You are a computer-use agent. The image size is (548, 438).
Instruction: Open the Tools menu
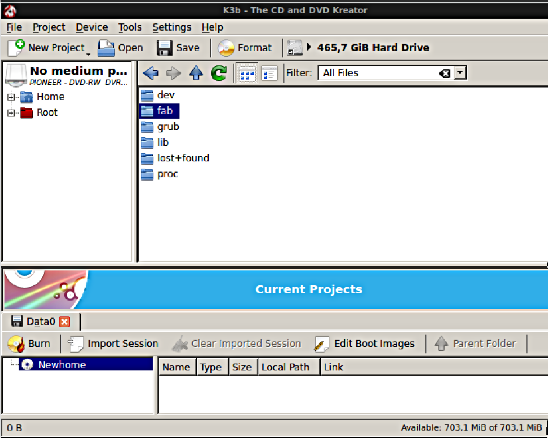pos(129,27)
